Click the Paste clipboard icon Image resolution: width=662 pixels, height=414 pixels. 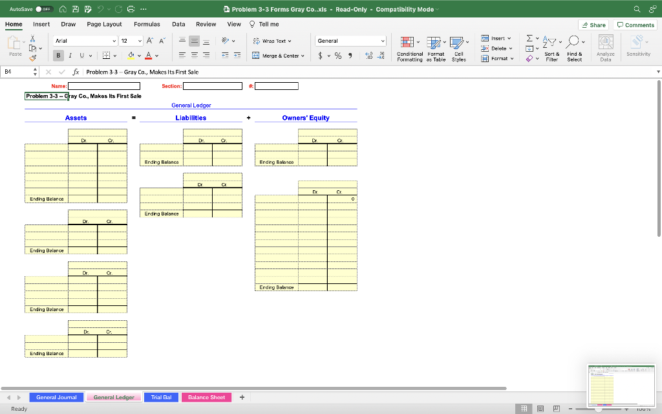(14, 43)
